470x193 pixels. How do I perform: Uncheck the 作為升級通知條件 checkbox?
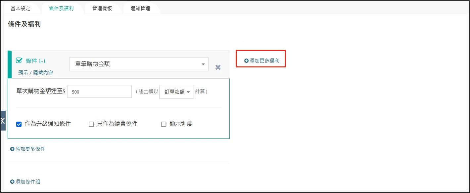coord(19,124)
